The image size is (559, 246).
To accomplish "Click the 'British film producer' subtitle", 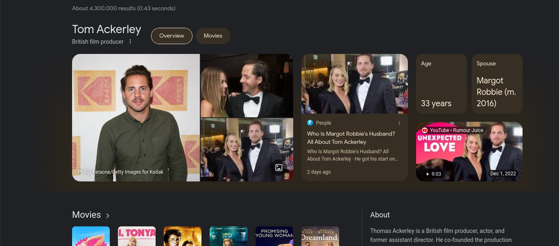I will 98,42.
